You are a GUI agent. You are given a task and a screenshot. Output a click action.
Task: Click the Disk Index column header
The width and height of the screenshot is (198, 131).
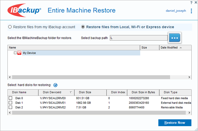pyautogui.click(x=117, y=92)
